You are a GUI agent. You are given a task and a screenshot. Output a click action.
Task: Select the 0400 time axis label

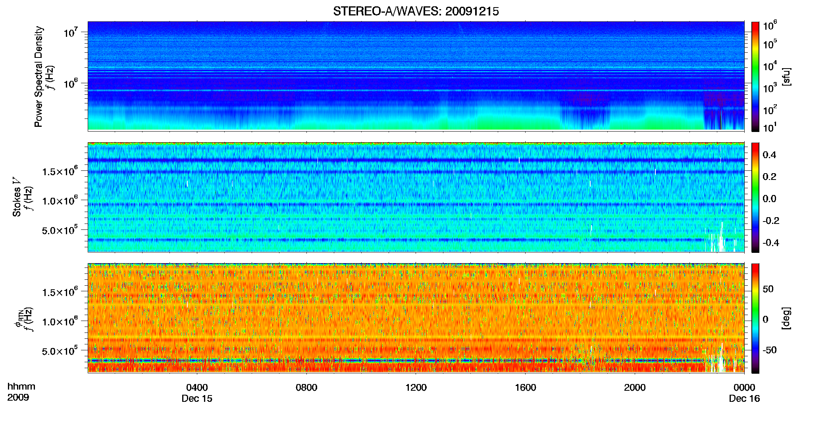point(197,388)
